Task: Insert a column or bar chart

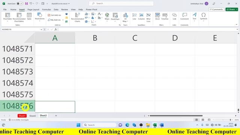Action: [x=87, y=14]
